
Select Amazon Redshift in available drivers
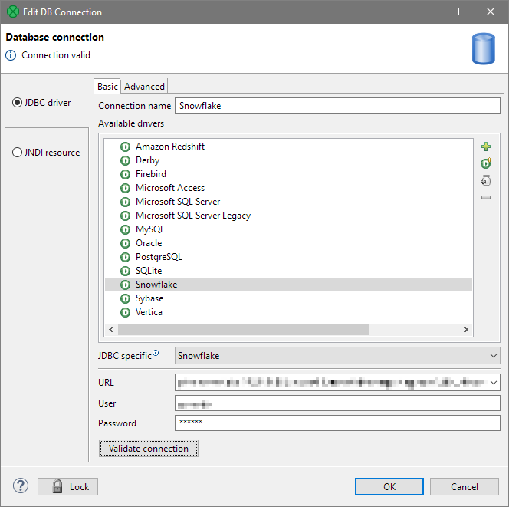click(x=169, y=147)
